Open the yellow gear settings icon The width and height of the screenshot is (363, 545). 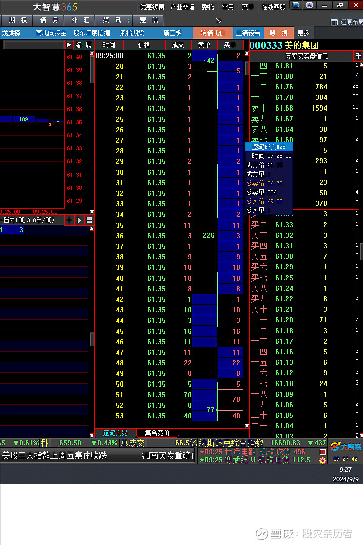323,461
